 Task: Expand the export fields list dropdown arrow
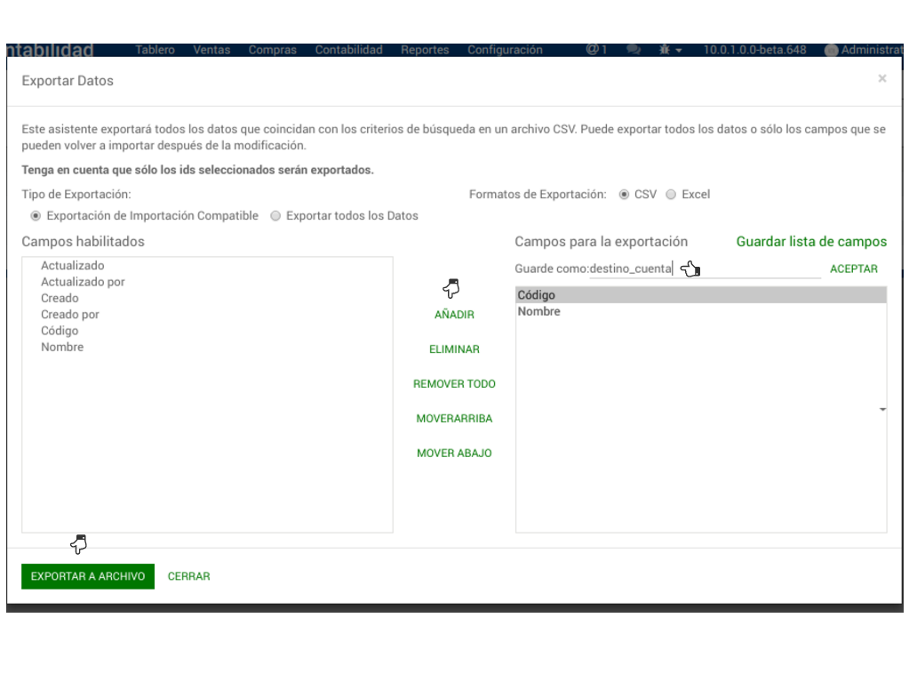(x=882, y=409)
